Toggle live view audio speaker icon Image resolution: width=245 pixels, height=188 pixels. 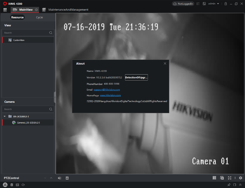point(60,178)
